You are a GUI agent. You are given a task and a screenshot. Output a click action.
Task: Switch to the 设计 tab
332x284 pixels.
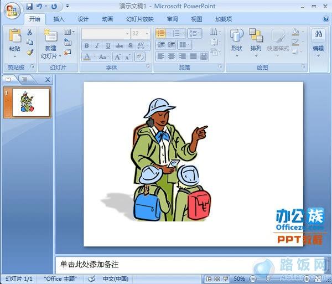click(x=83, y=19)
